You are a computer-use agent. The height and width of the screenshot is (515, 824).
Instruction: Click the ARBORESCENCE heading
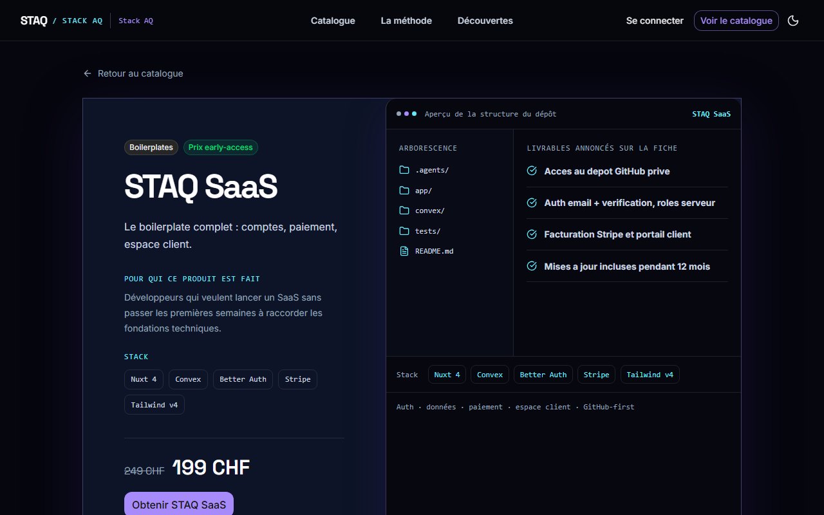coord(428,148)
